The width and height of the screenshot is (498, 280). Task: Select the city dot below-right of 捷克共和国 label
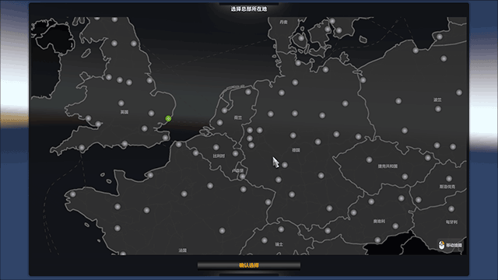(x=405, y=177)
